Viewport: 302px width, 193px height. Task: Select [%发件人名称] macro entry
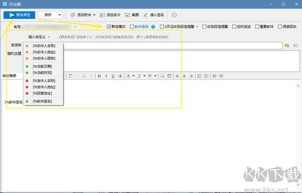[x=43, y=81]
